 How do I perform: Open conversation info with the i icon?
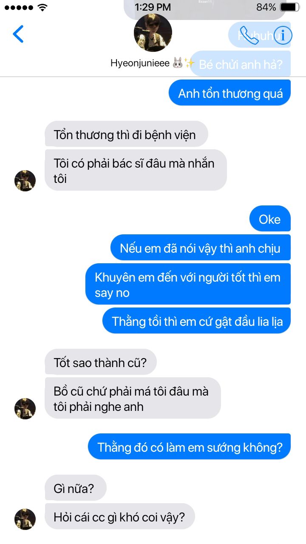point(283,35)
